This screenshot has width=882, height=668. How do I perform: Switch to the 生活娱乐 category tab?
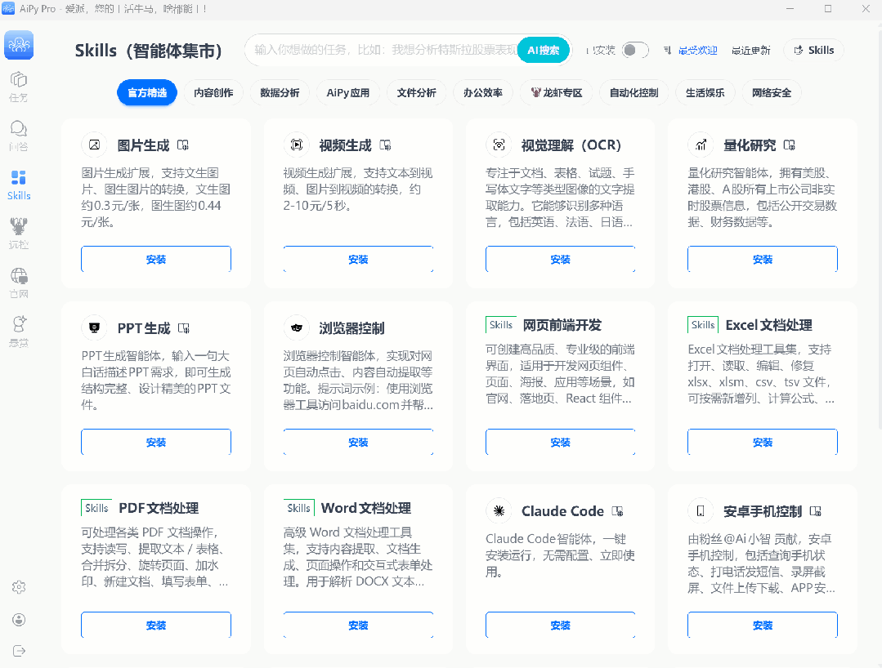coord(705,93)
